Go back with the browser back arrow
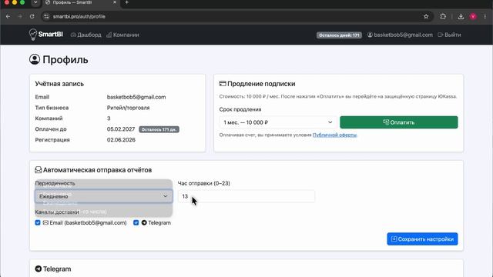493x277 pixels. [8, 16]
